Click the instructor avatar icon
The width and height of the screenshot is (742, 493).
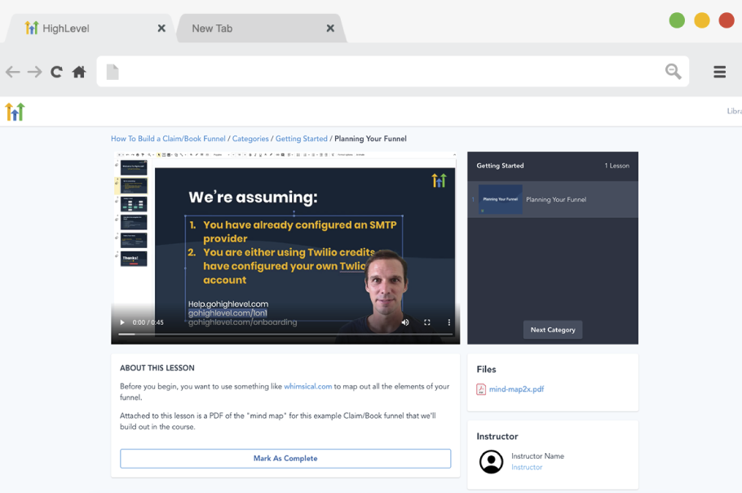tap(491, 461)
